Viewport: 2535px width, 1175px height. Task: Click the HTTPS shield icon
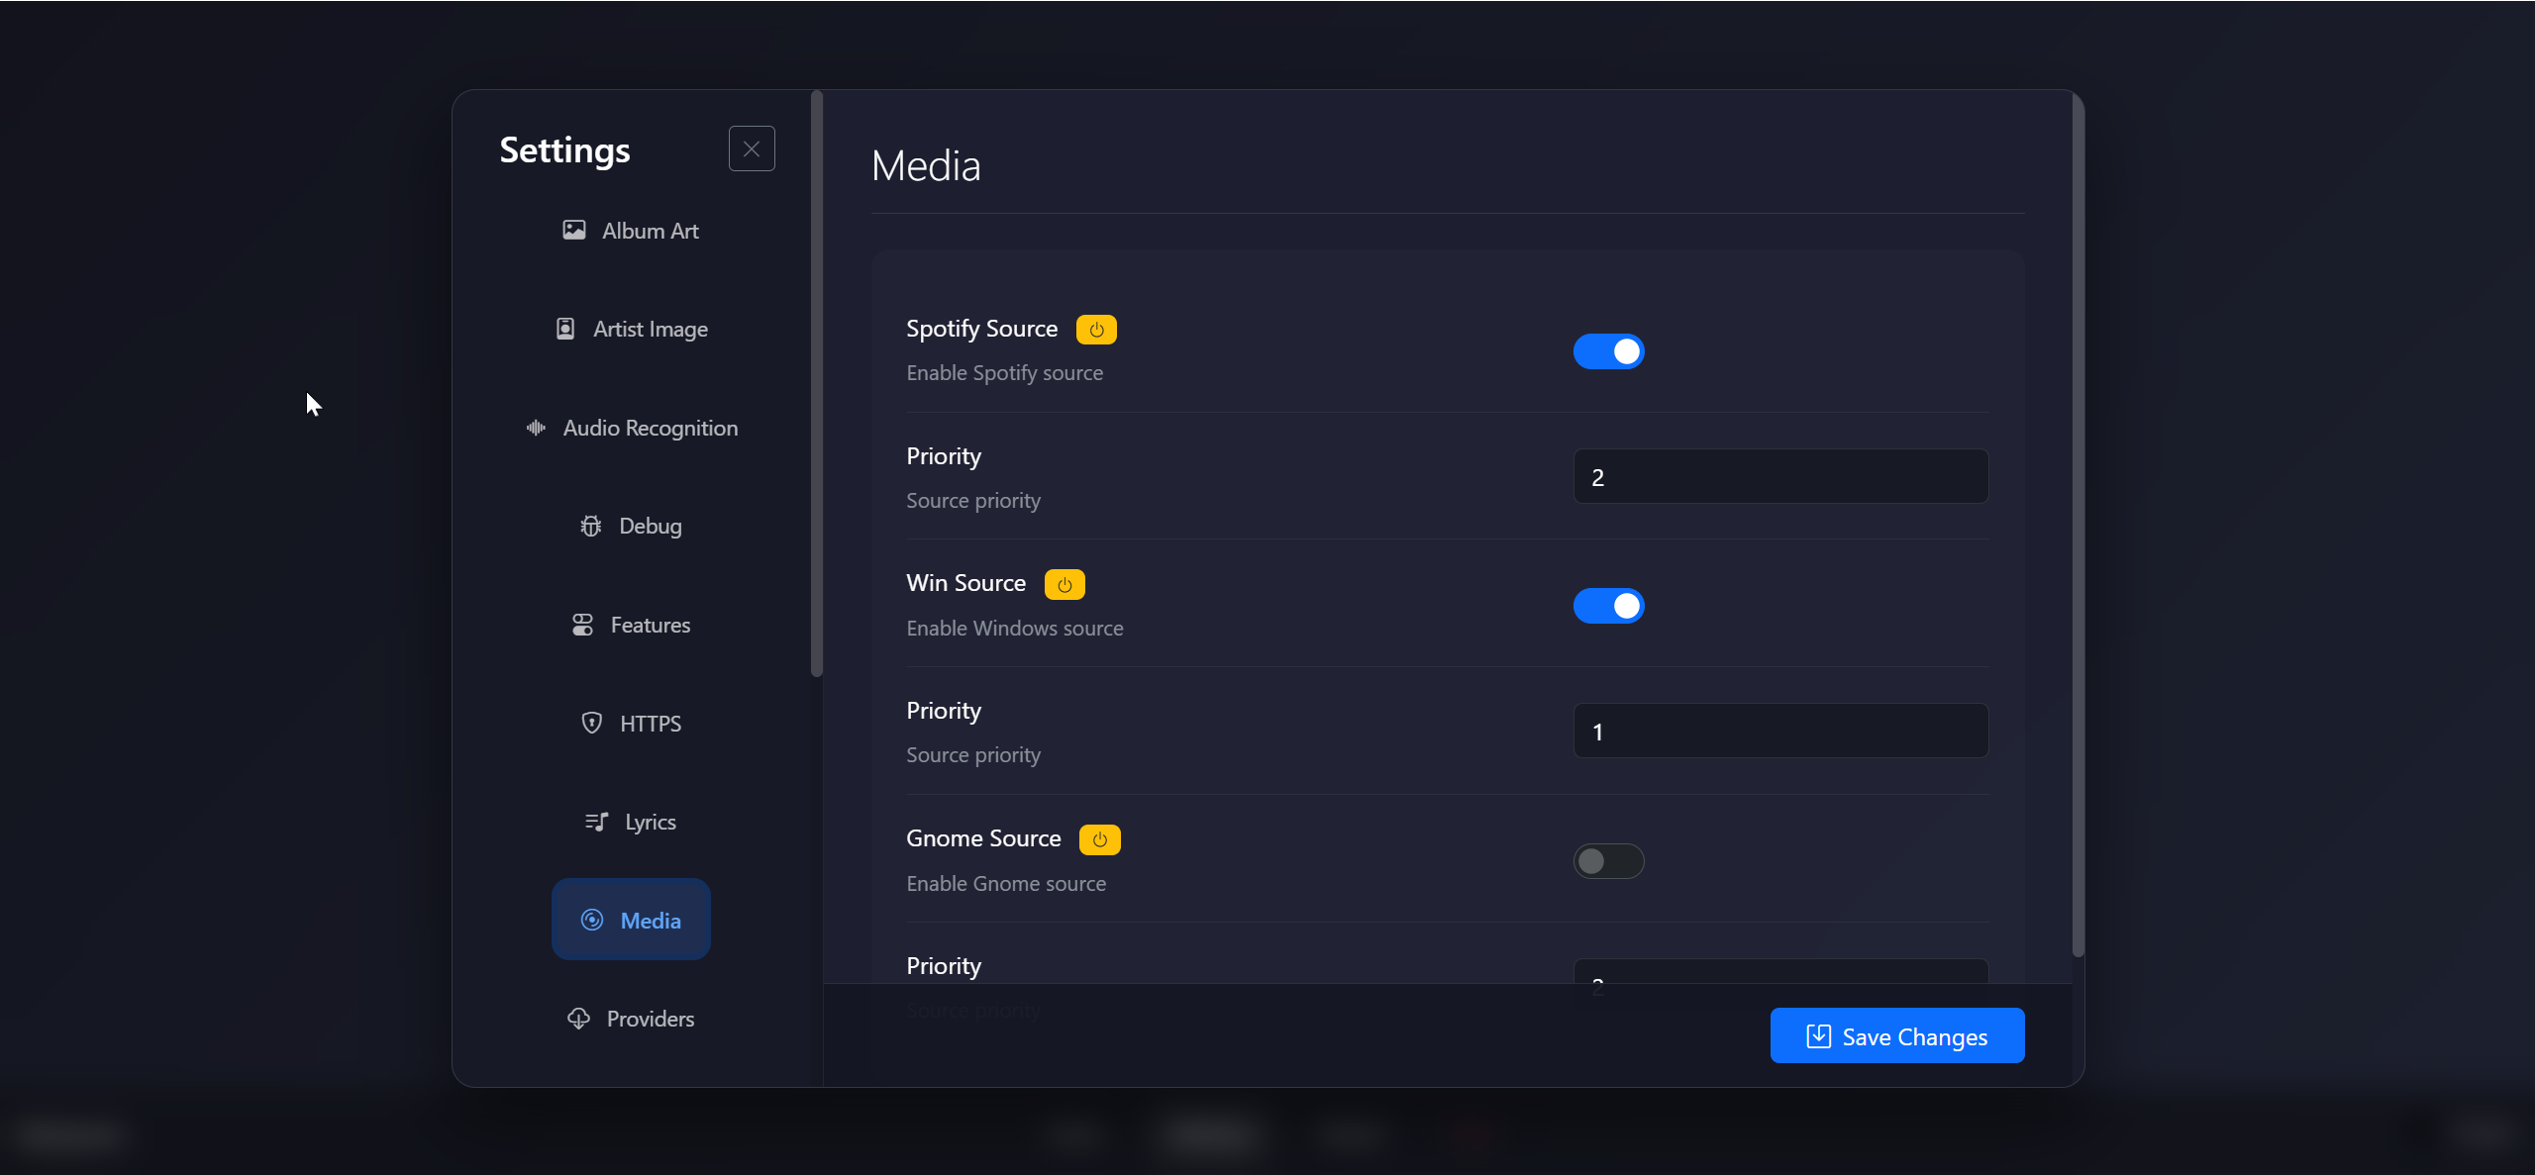[x=592, y=724]
